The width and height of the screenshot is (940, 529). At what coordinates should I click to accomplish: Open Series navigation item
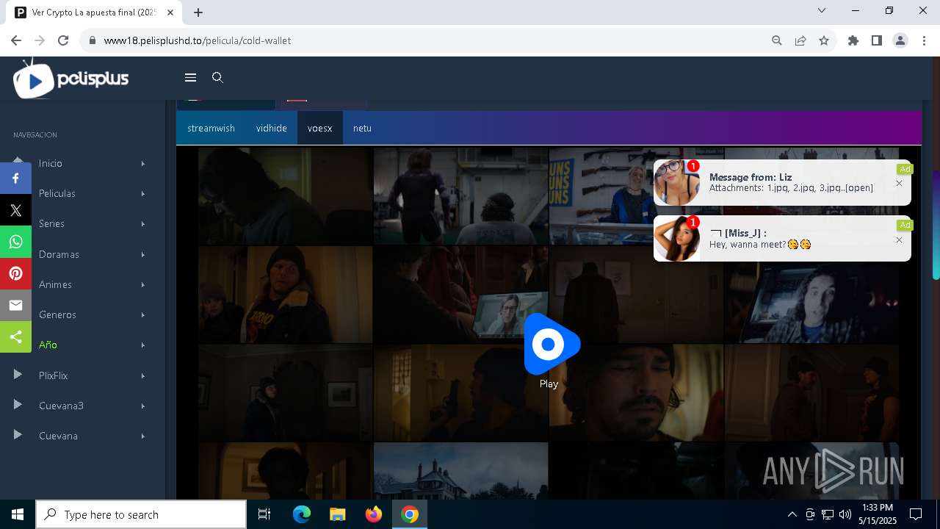click(51, 223)
